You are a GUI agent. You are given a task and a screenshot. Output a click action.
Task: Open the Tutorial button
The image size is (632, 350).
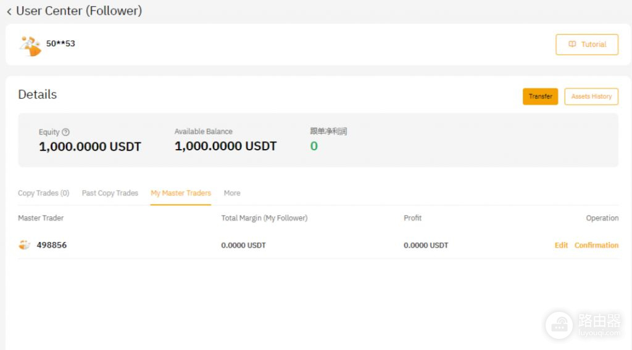587,44
